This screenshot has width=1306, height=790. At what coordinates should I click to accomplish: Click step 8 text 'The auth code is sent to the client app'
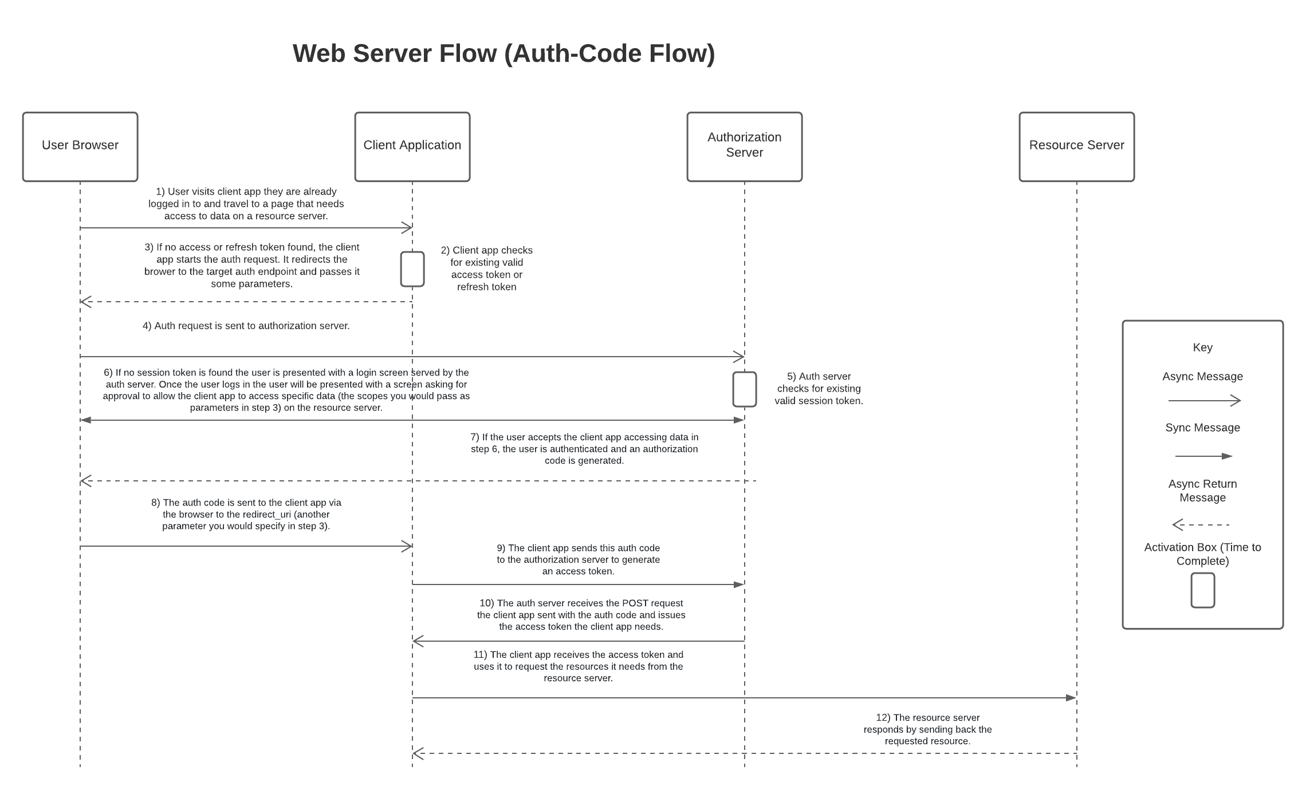[x=246, y=514]
